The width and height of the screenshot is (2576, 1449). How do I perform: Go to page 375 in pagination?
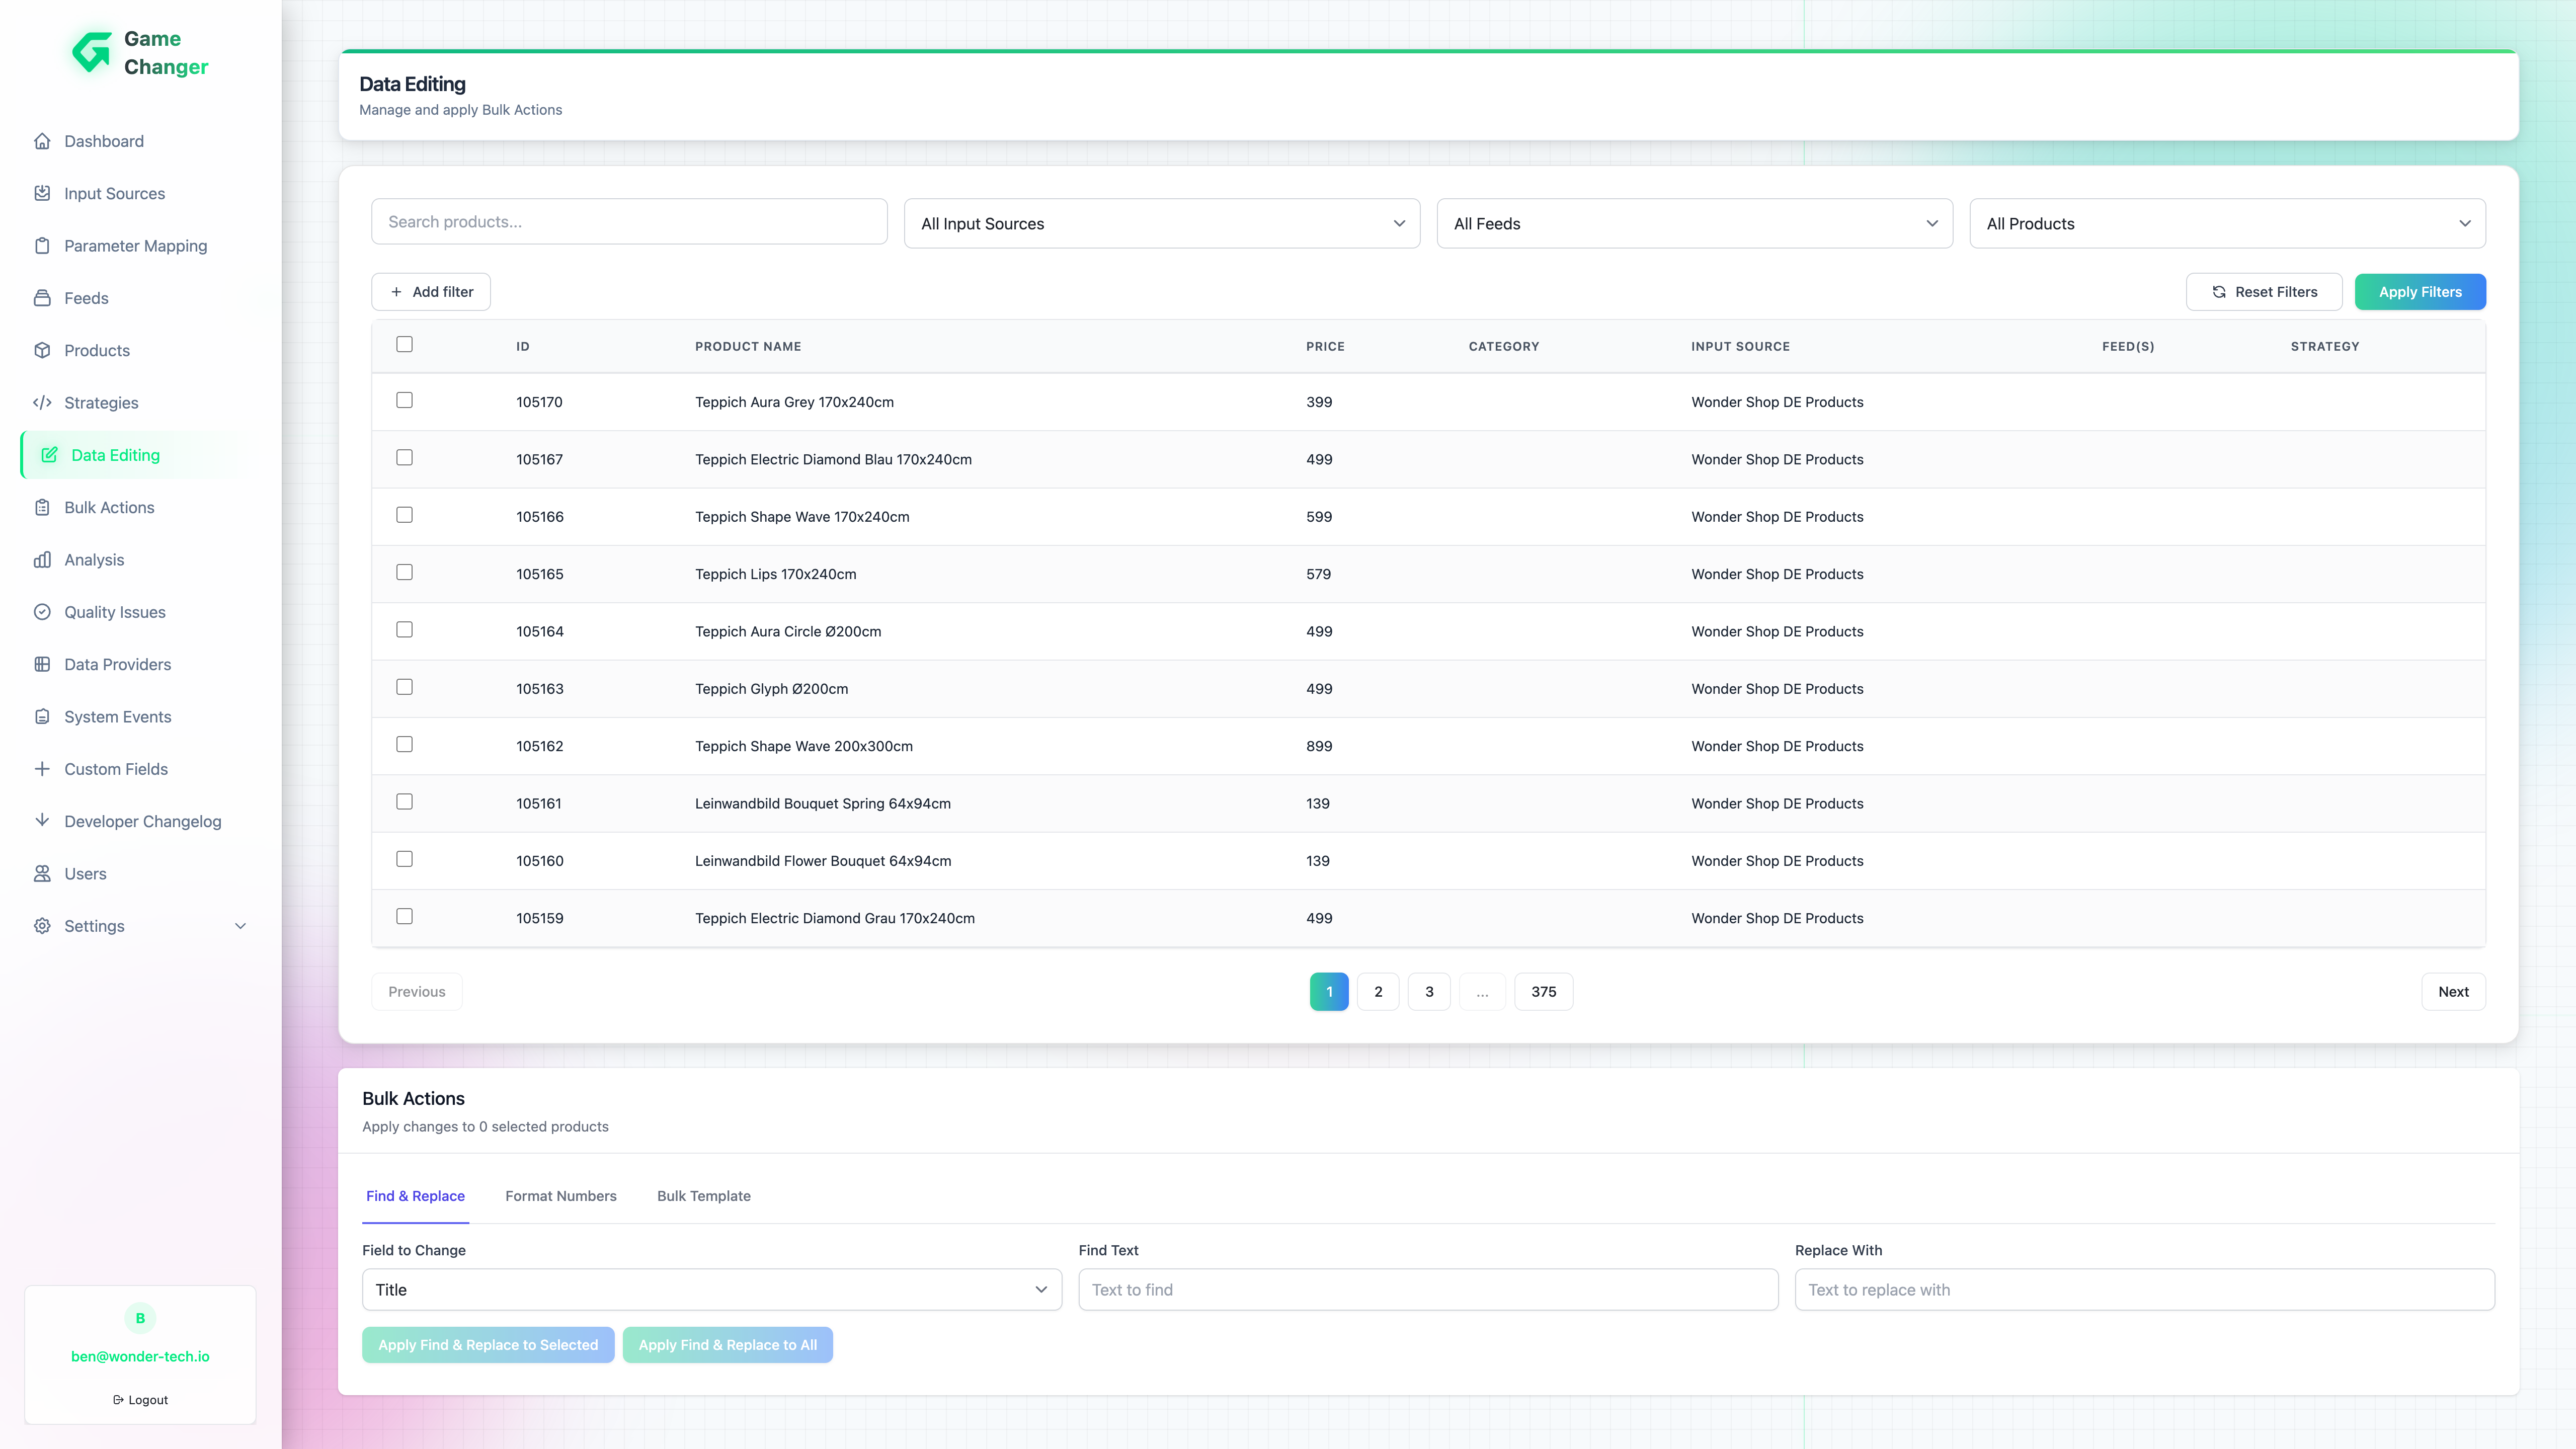click(1543, 992)
